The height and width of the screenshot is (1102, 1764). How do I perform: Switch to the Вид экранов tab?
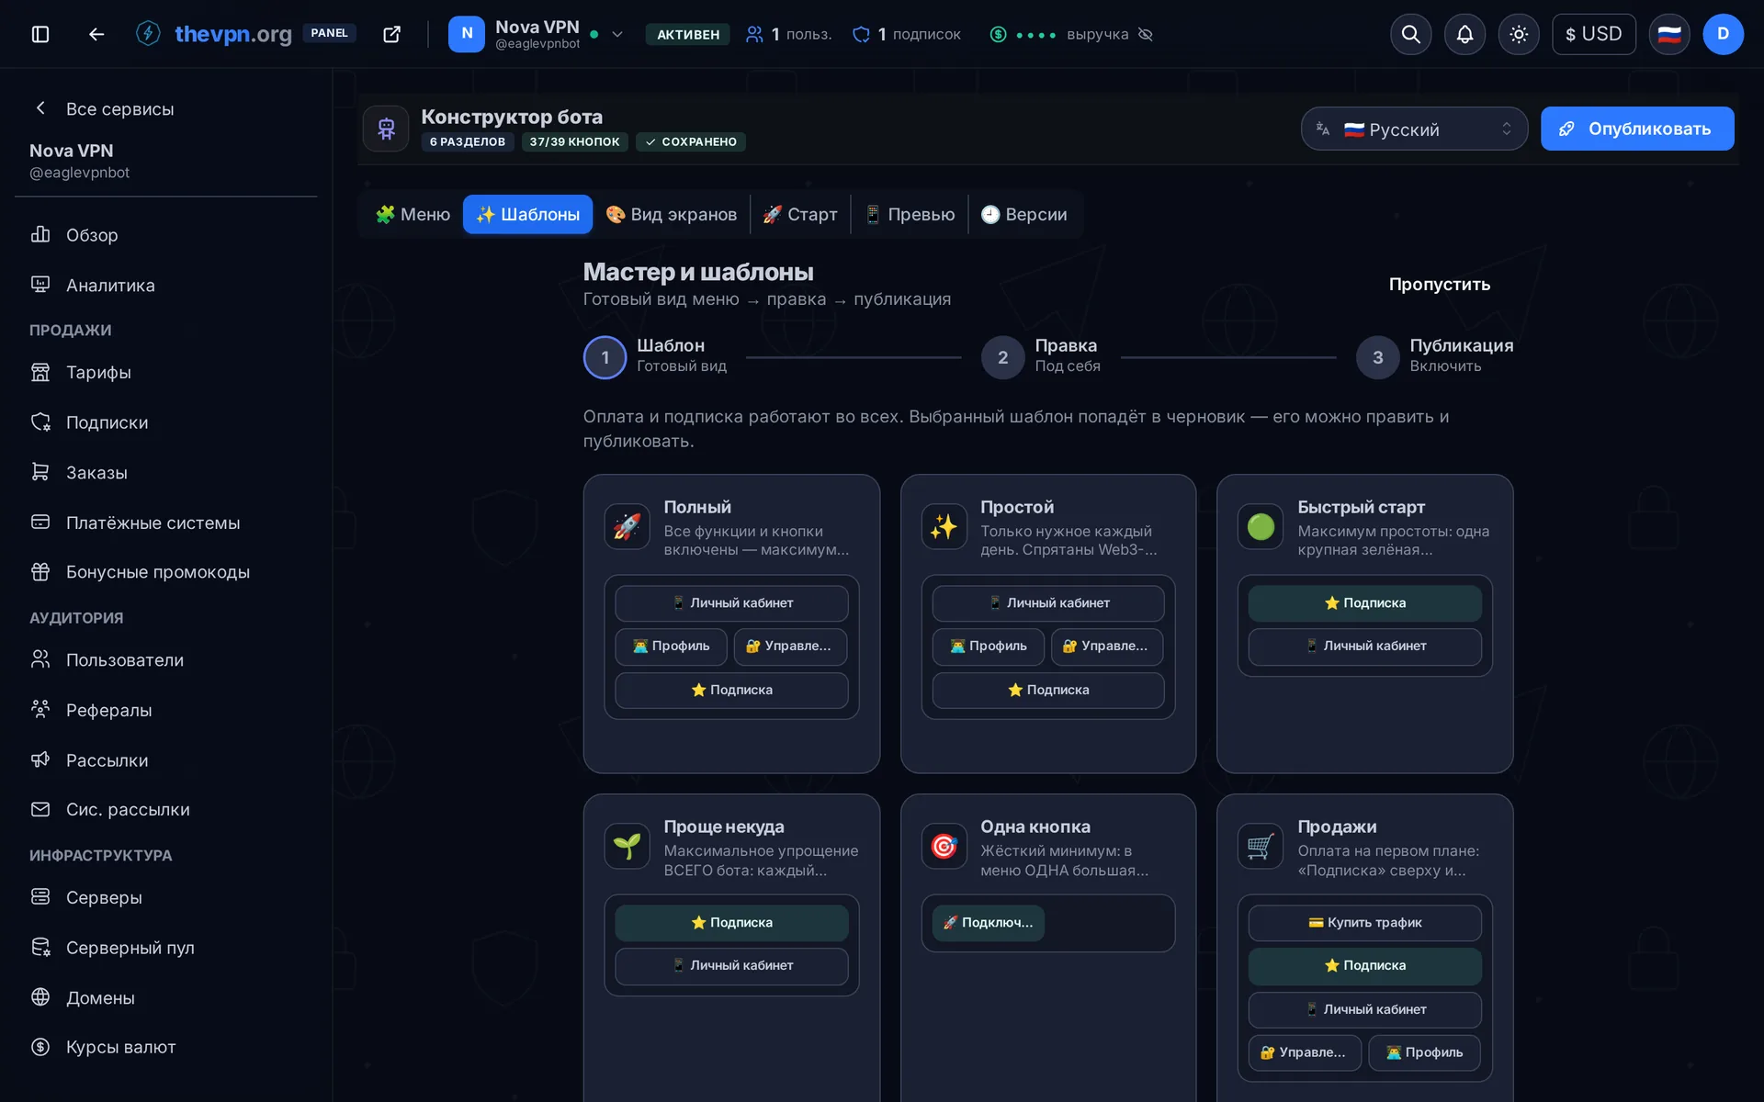coord(672,214)
